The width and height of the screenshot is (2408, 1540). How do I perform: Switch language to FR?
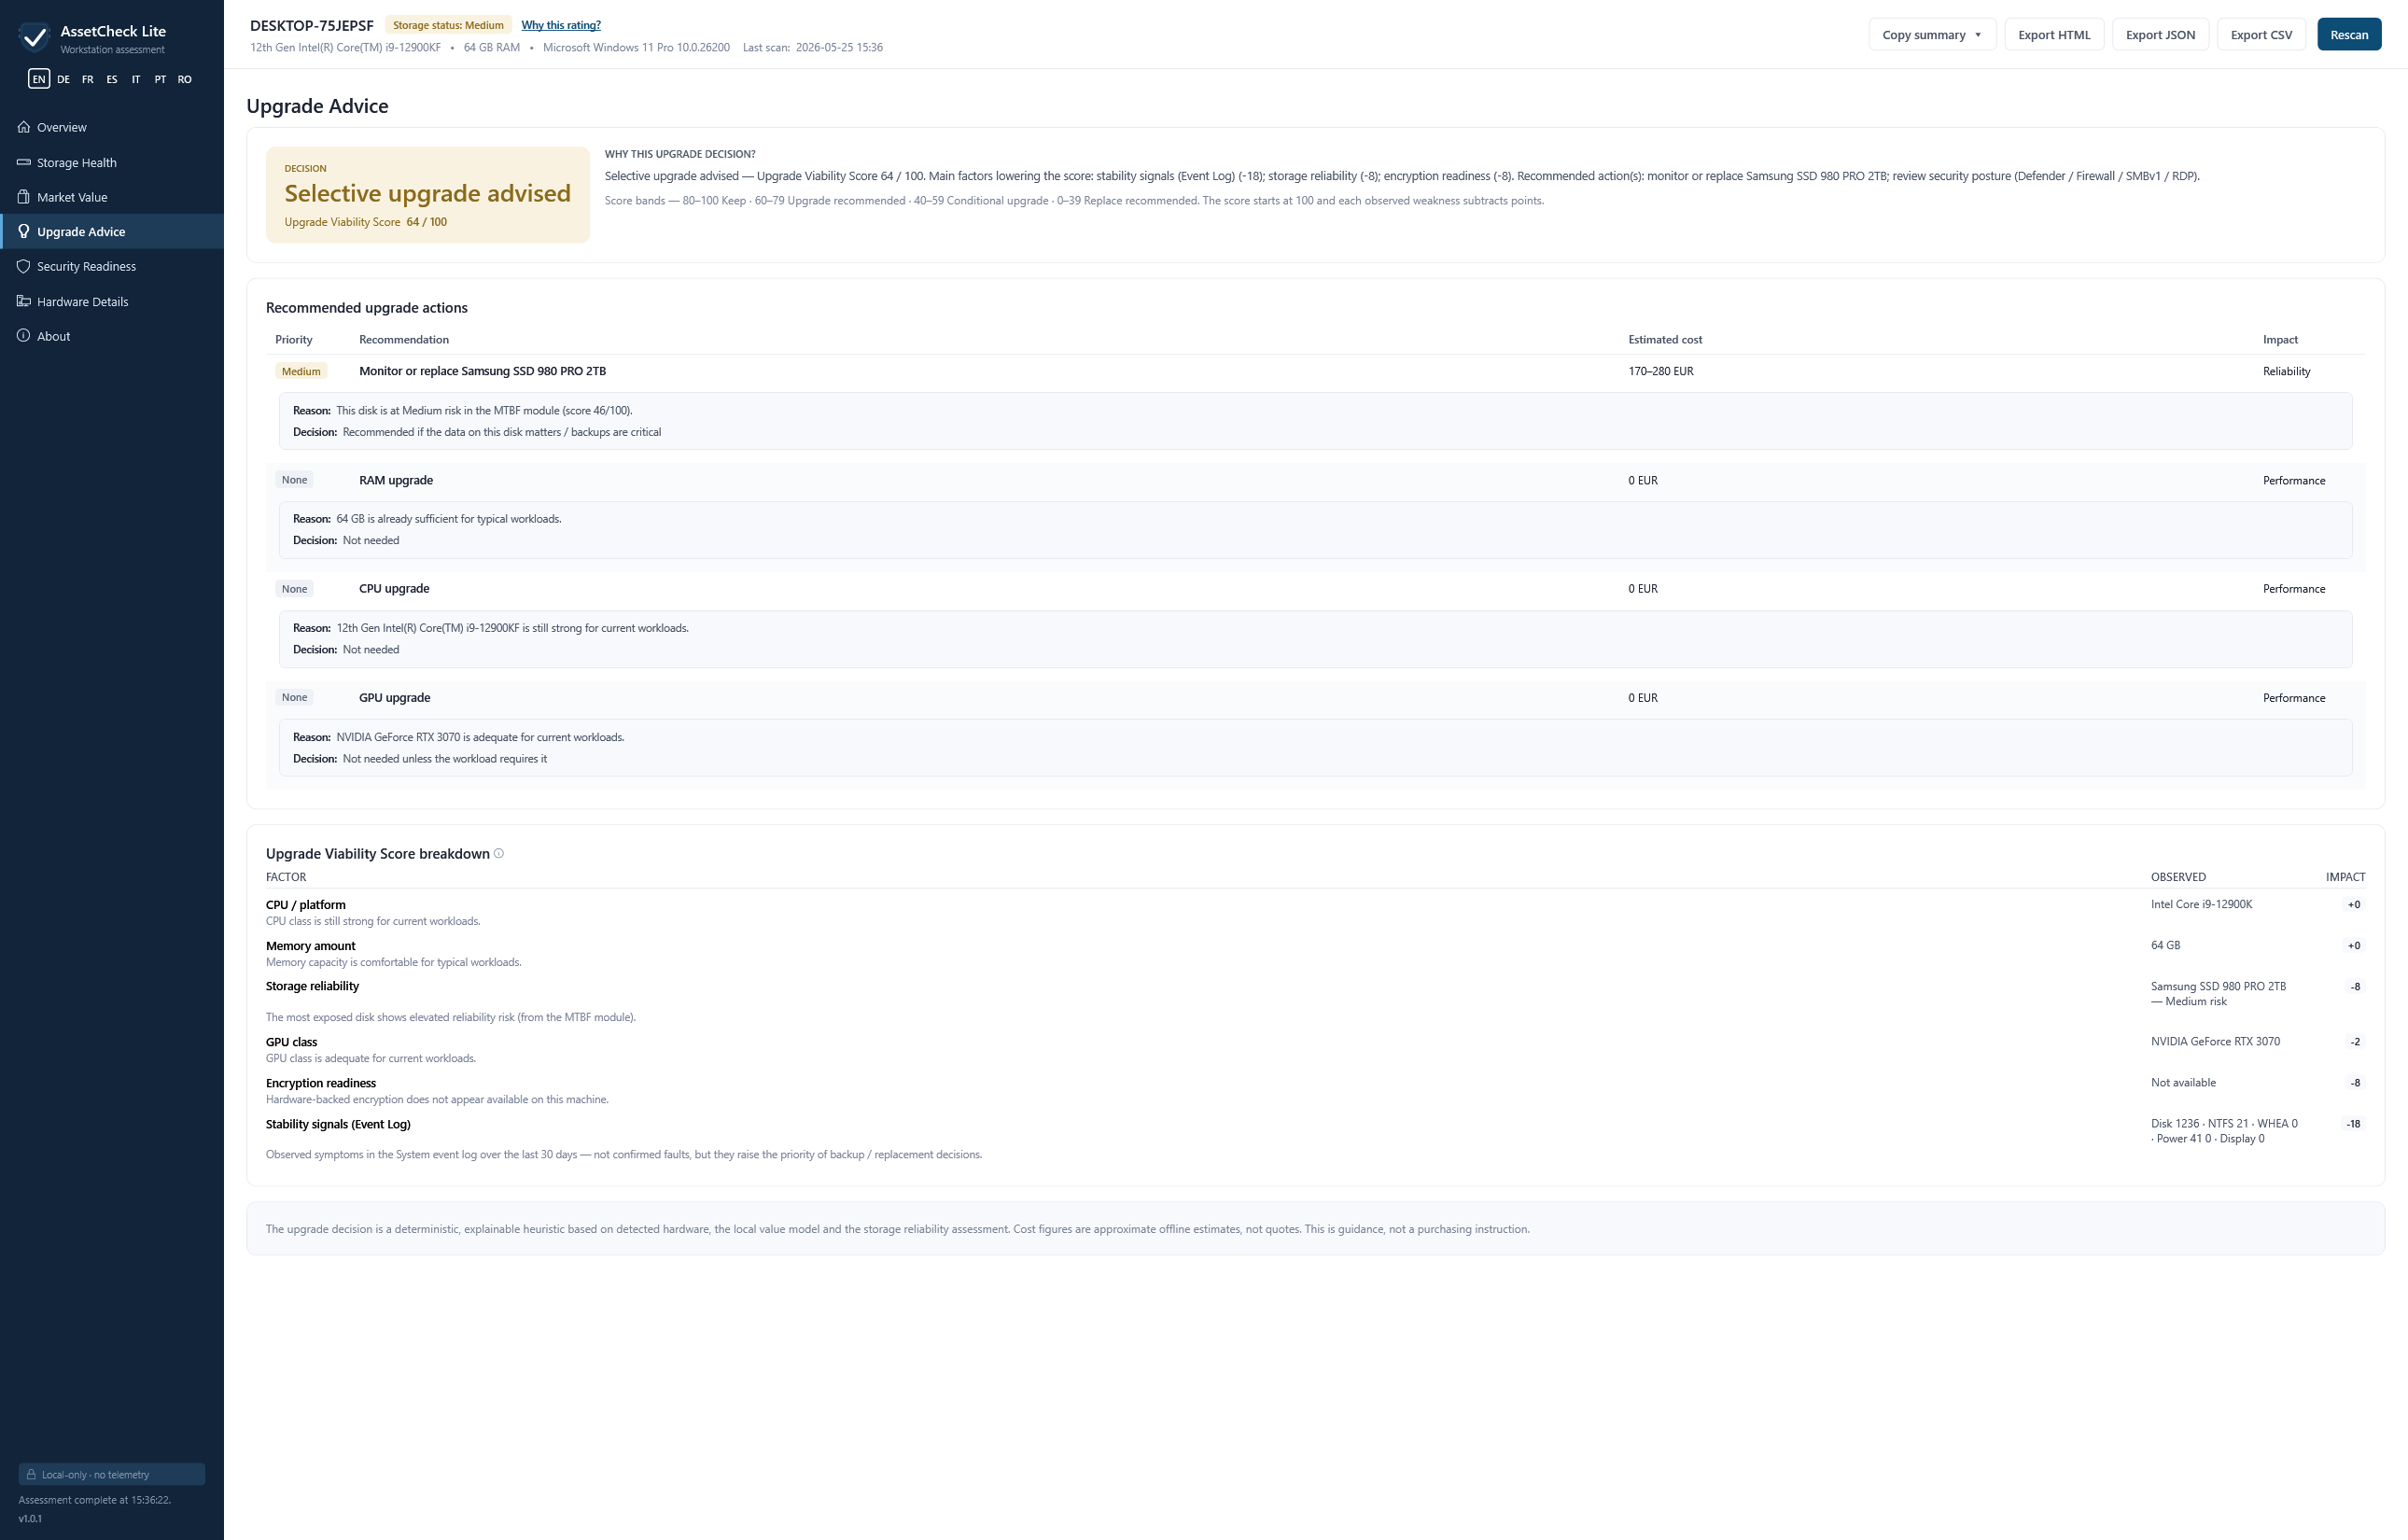(88, 79)
